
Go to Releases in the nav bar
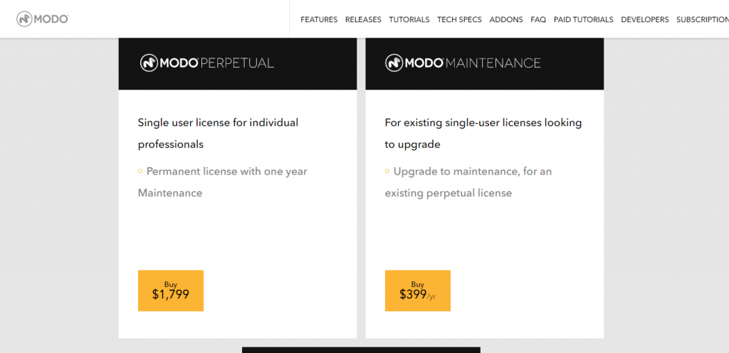(363, 20)
